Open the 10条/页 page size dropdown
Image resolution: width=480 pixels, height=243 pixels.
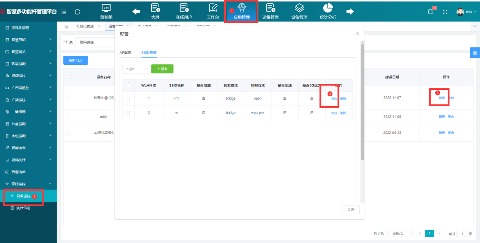tap(400, 234)
